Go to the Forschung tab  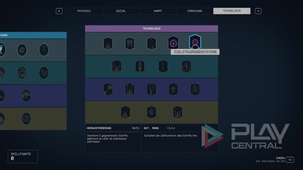[x=195, y=11]
